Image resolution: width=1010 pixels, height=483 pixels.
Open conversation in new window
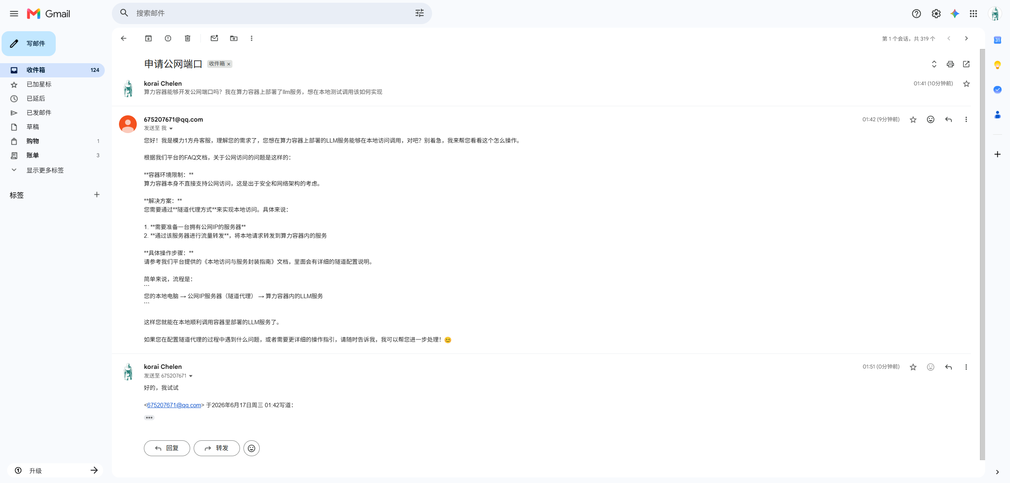[x=966, y=64]
